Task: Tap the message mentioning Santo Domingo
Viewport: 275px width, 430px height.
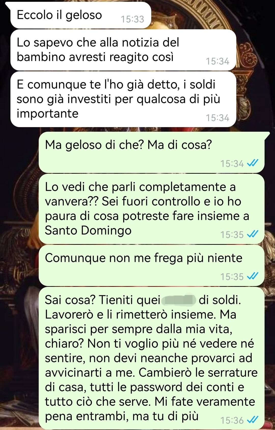Action: pyautogui.click(x=152, y=209)
